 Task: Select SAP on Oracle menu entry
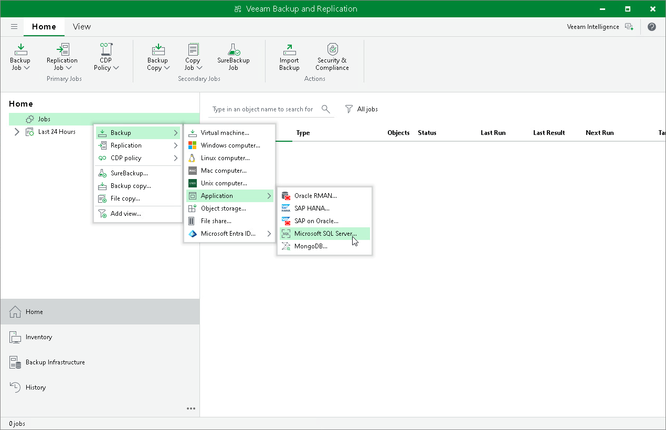click(x=324, y=221)
